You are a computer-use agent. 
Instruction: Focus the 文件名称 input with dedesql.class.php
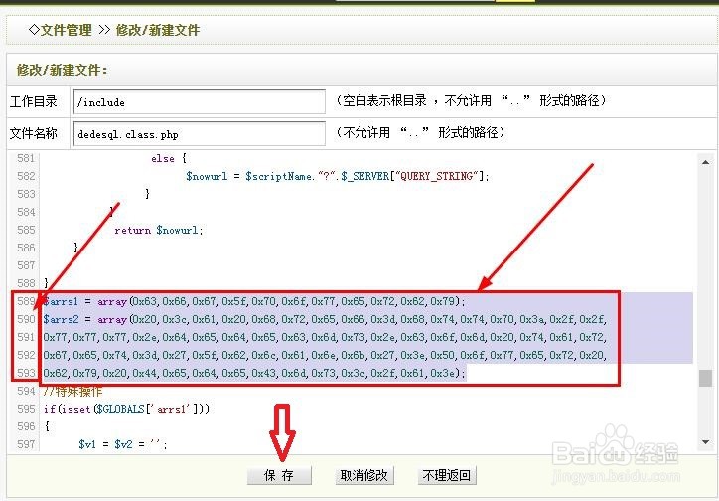200,134
